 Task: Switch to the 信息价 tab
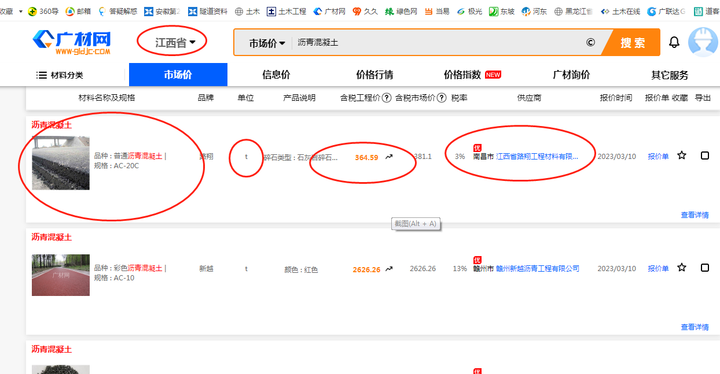[276, 75]
